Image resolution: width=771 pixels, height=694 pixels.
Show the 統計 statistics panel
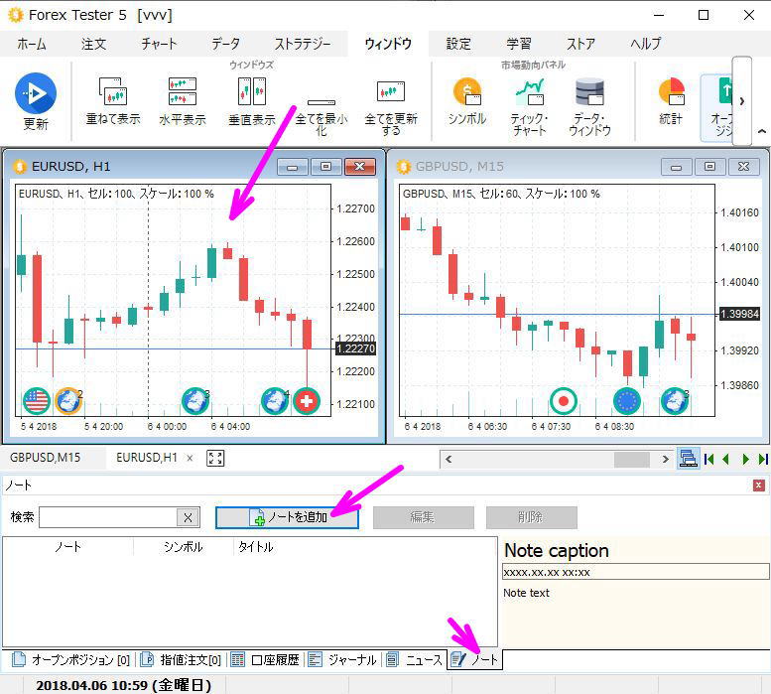tap(671, 93)
